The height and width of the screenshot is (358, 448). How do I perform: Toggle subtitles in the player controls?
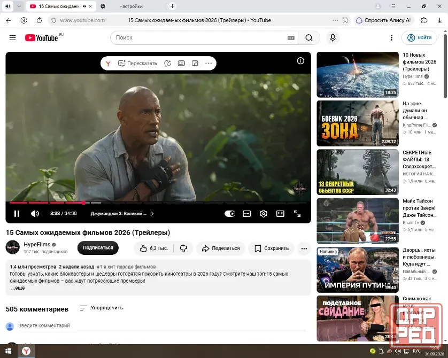point(246,214)
